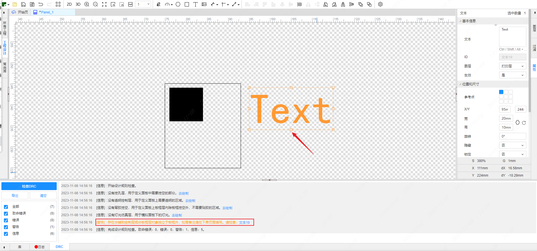Click the 文本19 link in the warning

(x=244, y=223)
